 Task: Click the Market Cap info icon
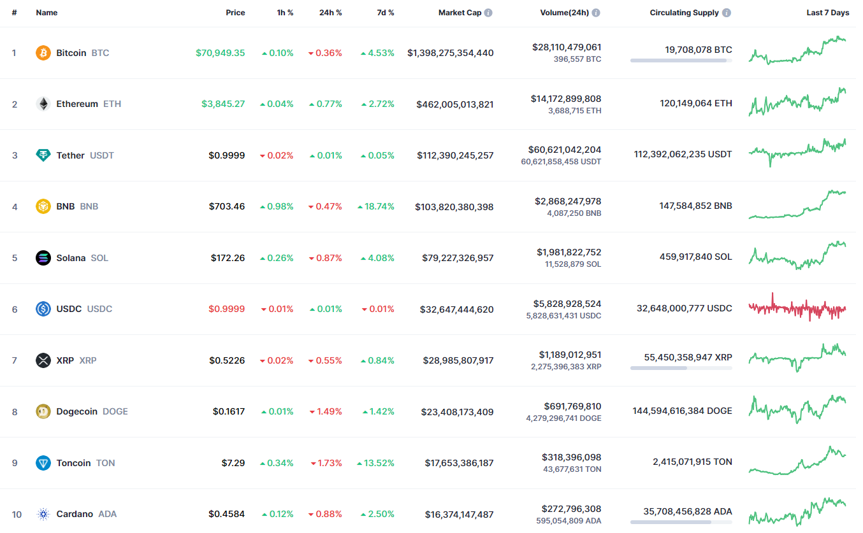[488, 13]
